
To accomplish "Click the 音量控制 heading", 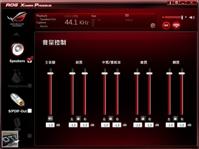I will pos(54,42).
